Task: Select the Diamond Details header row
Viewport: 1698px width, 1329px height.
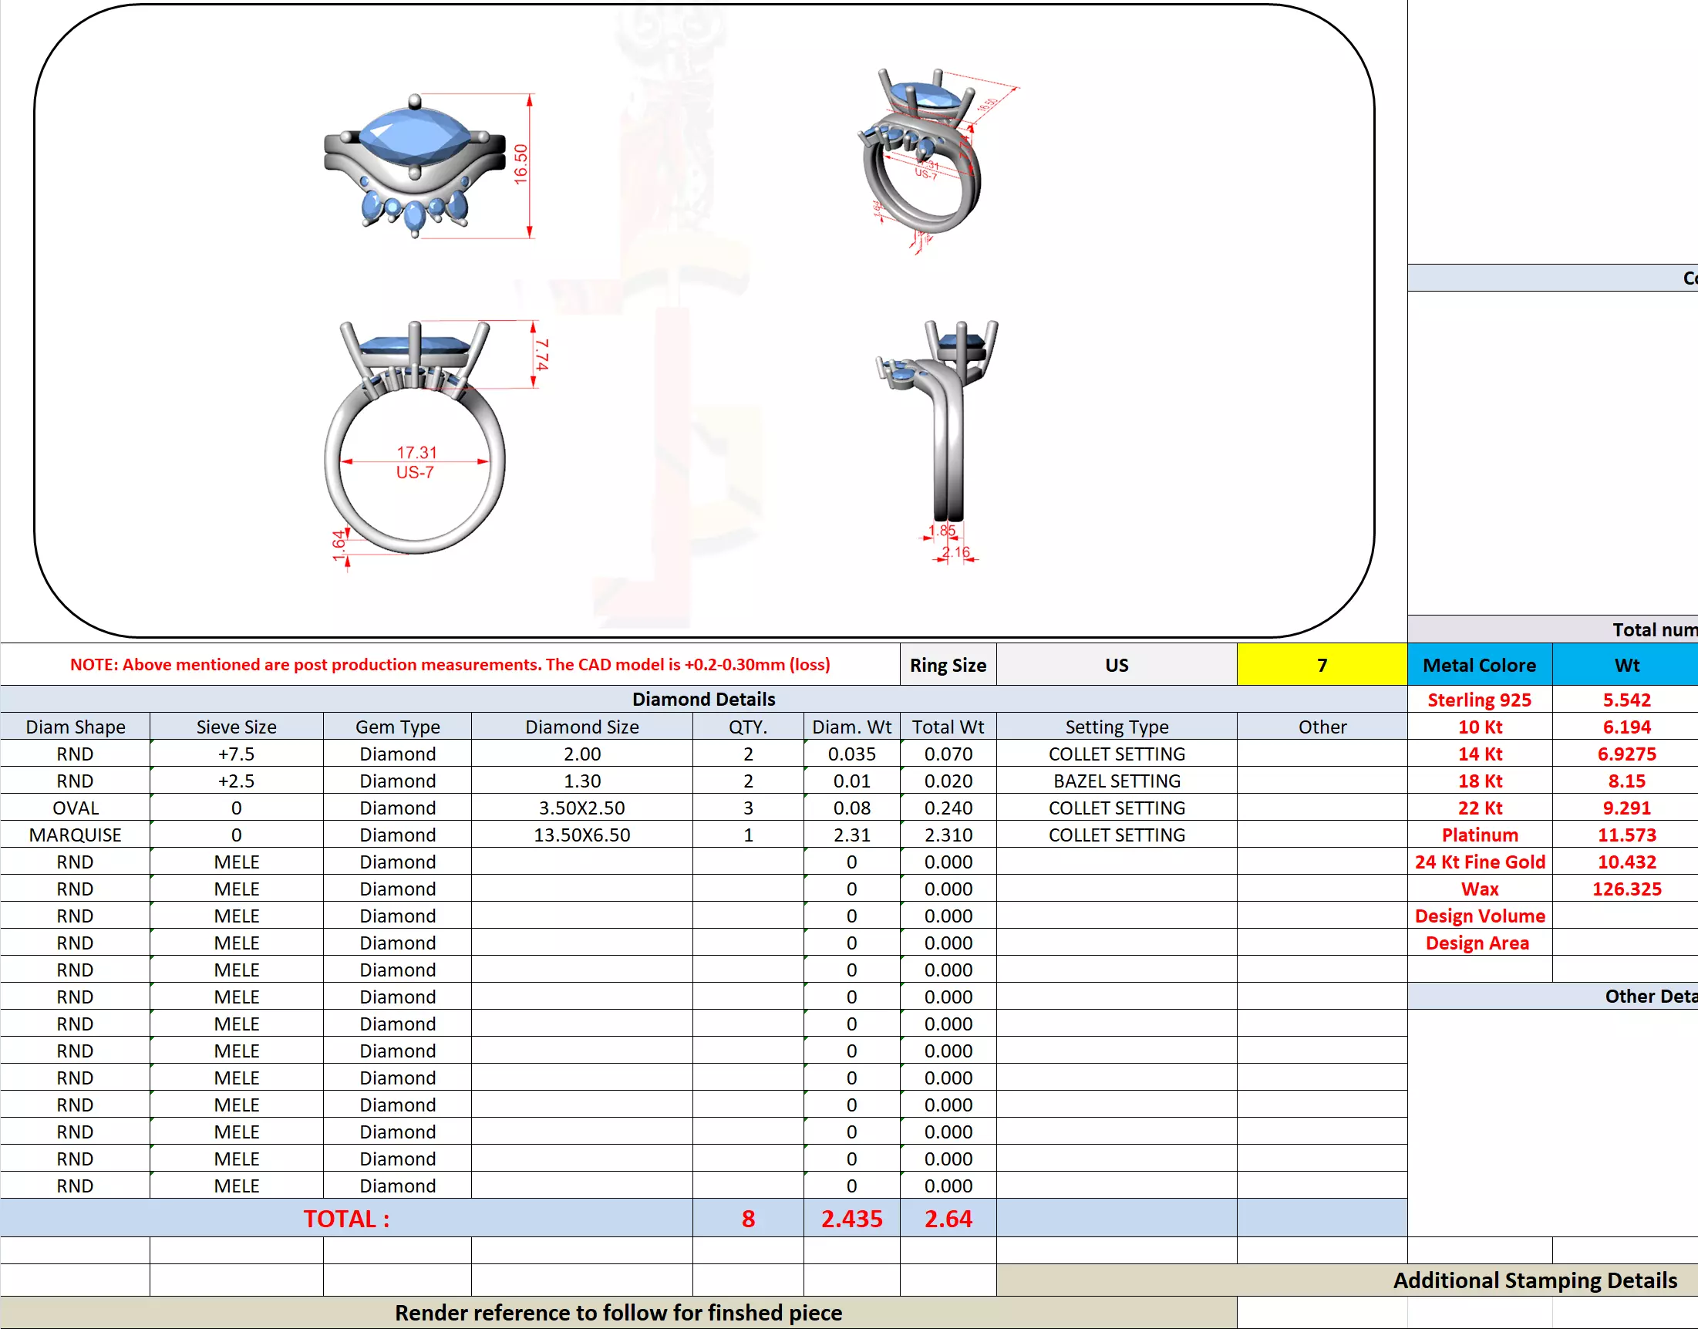Action: (702, 699)
